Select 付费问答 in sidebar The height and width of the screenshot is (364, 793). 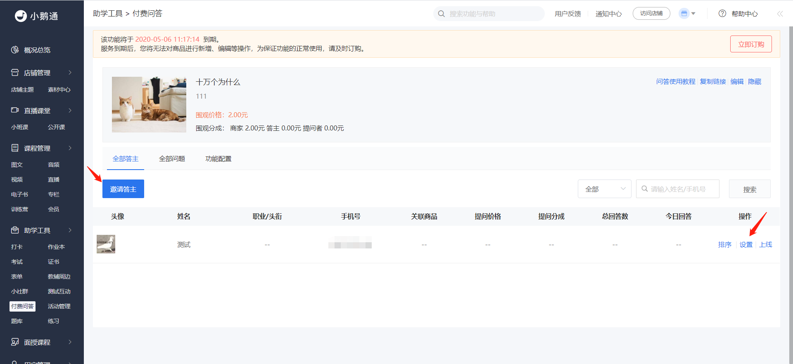click(x=22, y=306)
